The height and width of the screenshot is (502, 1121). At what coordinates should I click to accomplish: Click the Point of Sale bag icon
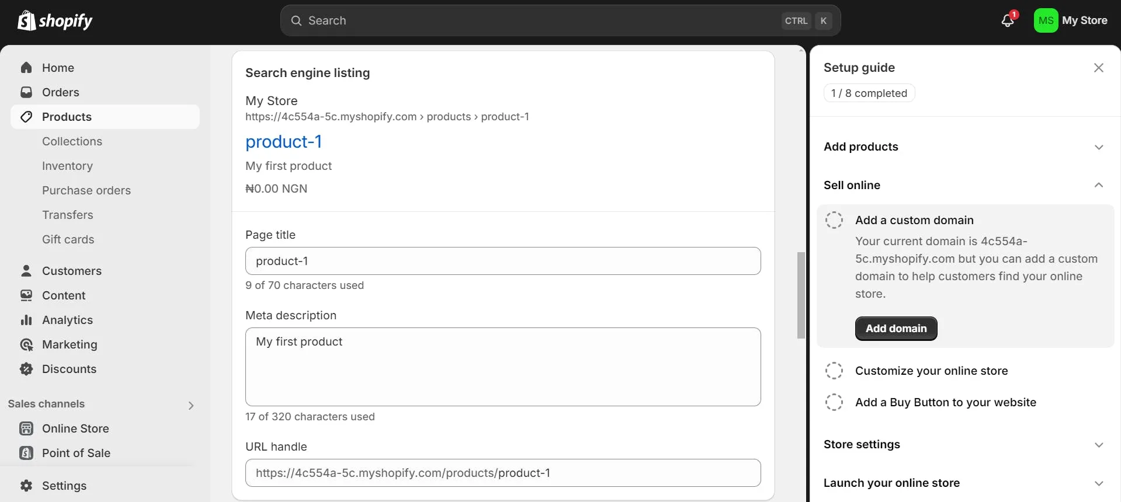click(x=26, y=453)
